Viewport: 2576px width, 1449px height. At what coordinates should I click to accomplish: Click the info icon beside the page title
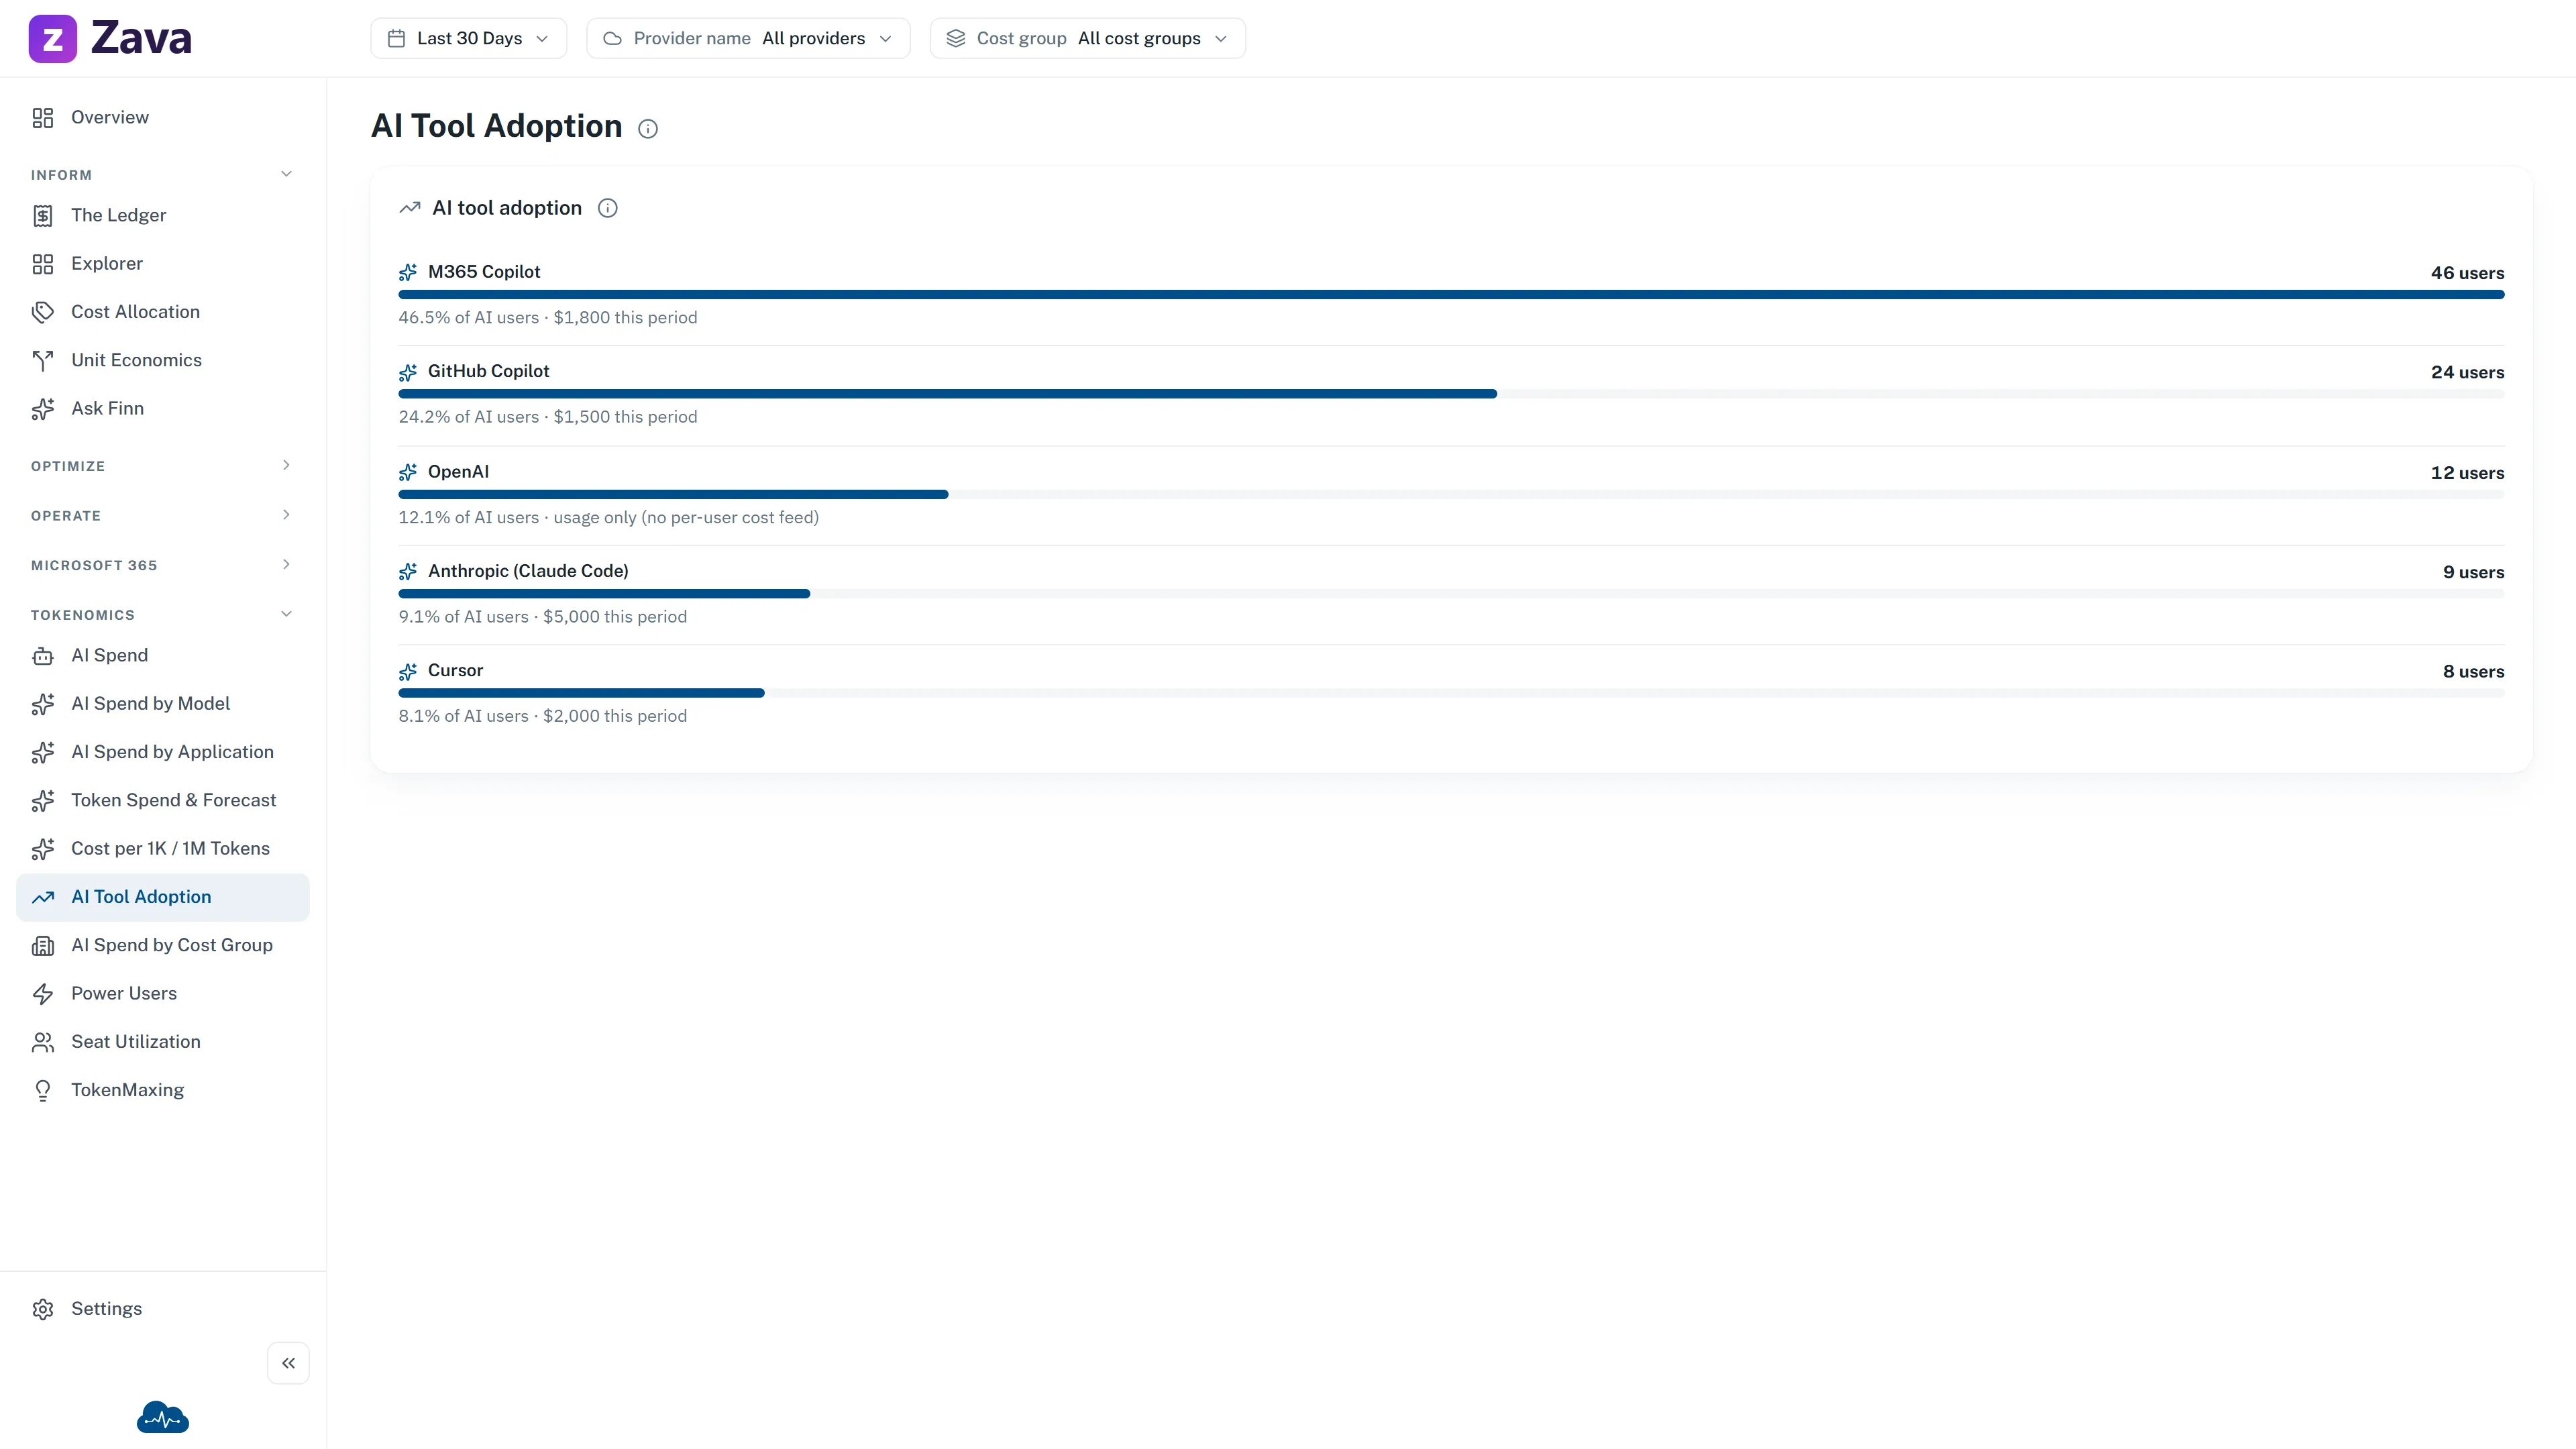point(648,128)
